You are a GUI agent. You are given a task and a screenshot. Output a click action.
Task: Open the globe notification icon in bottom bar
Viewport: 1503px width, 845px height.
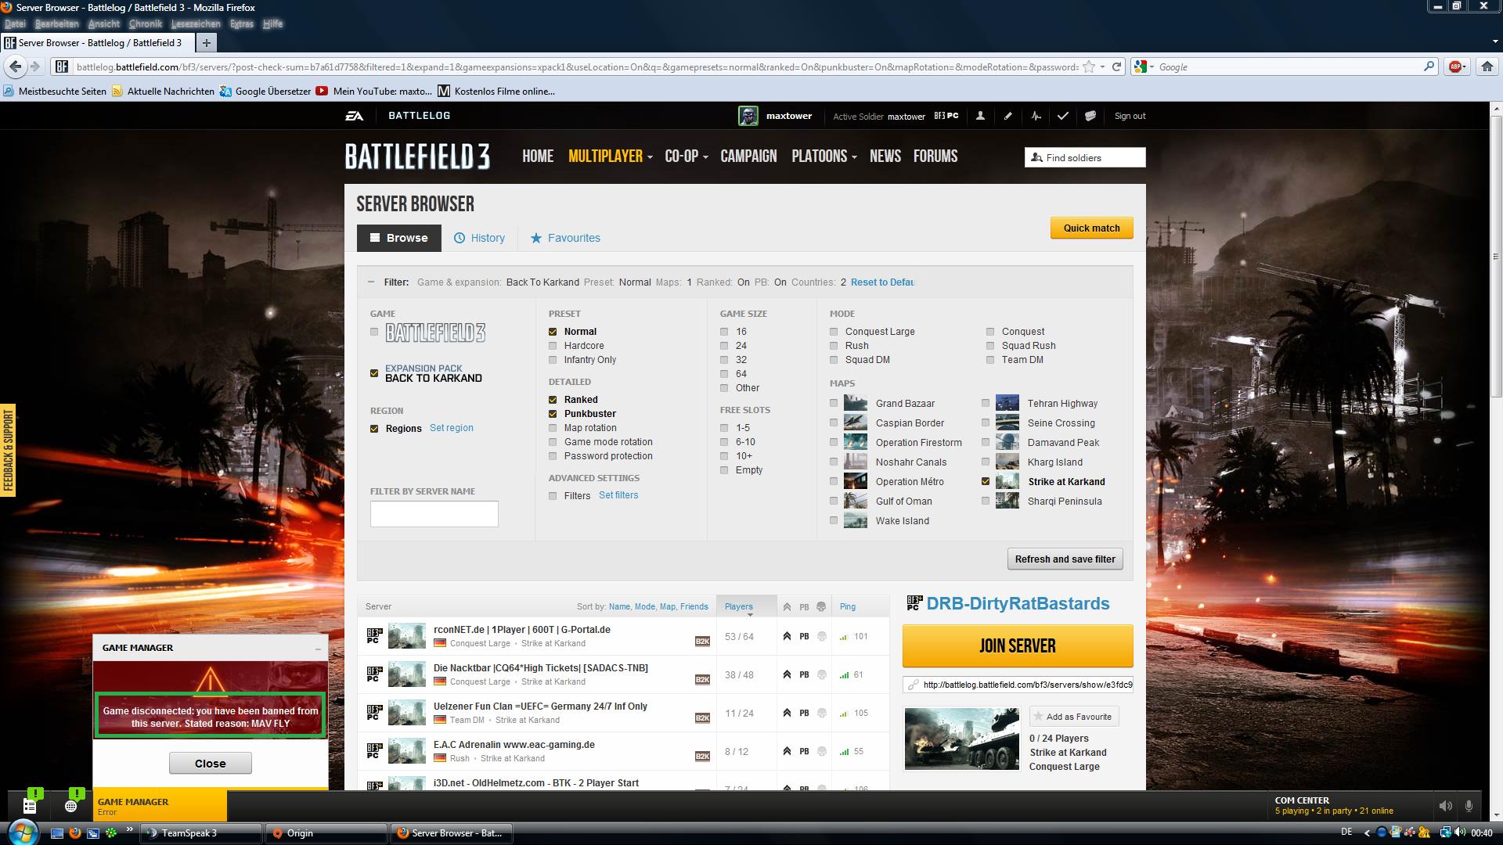point(71,806)
